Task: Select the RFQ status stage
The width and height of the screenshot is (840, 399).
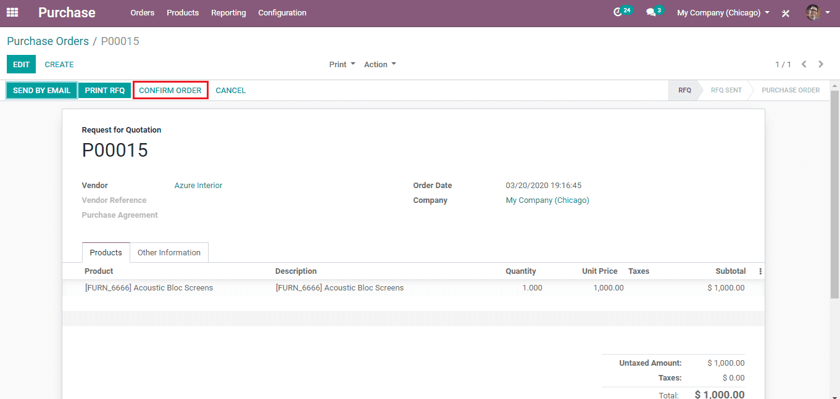Action: [x=685, y=90]
